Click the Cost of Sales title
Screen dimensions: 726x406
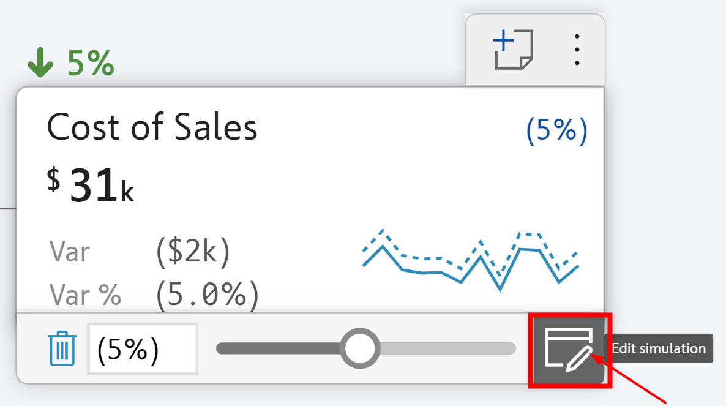point(152,127)
